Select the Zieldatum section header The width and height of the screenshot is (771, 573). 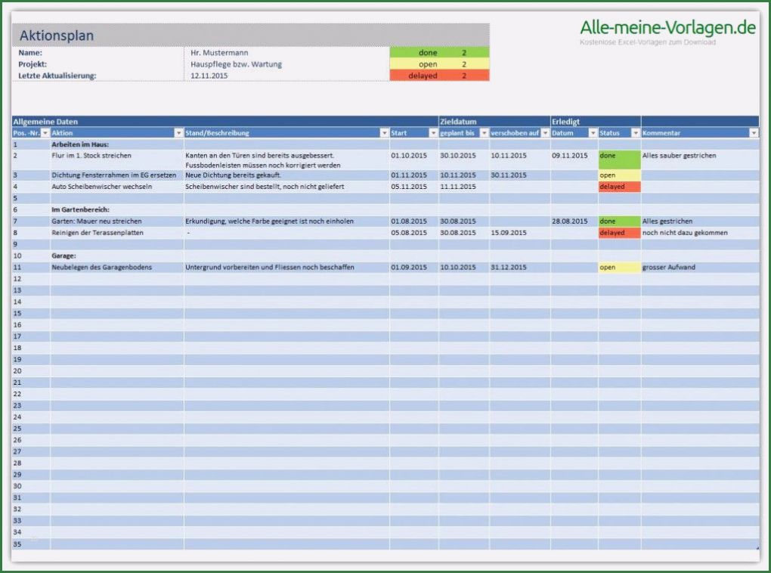click(457, 120)
